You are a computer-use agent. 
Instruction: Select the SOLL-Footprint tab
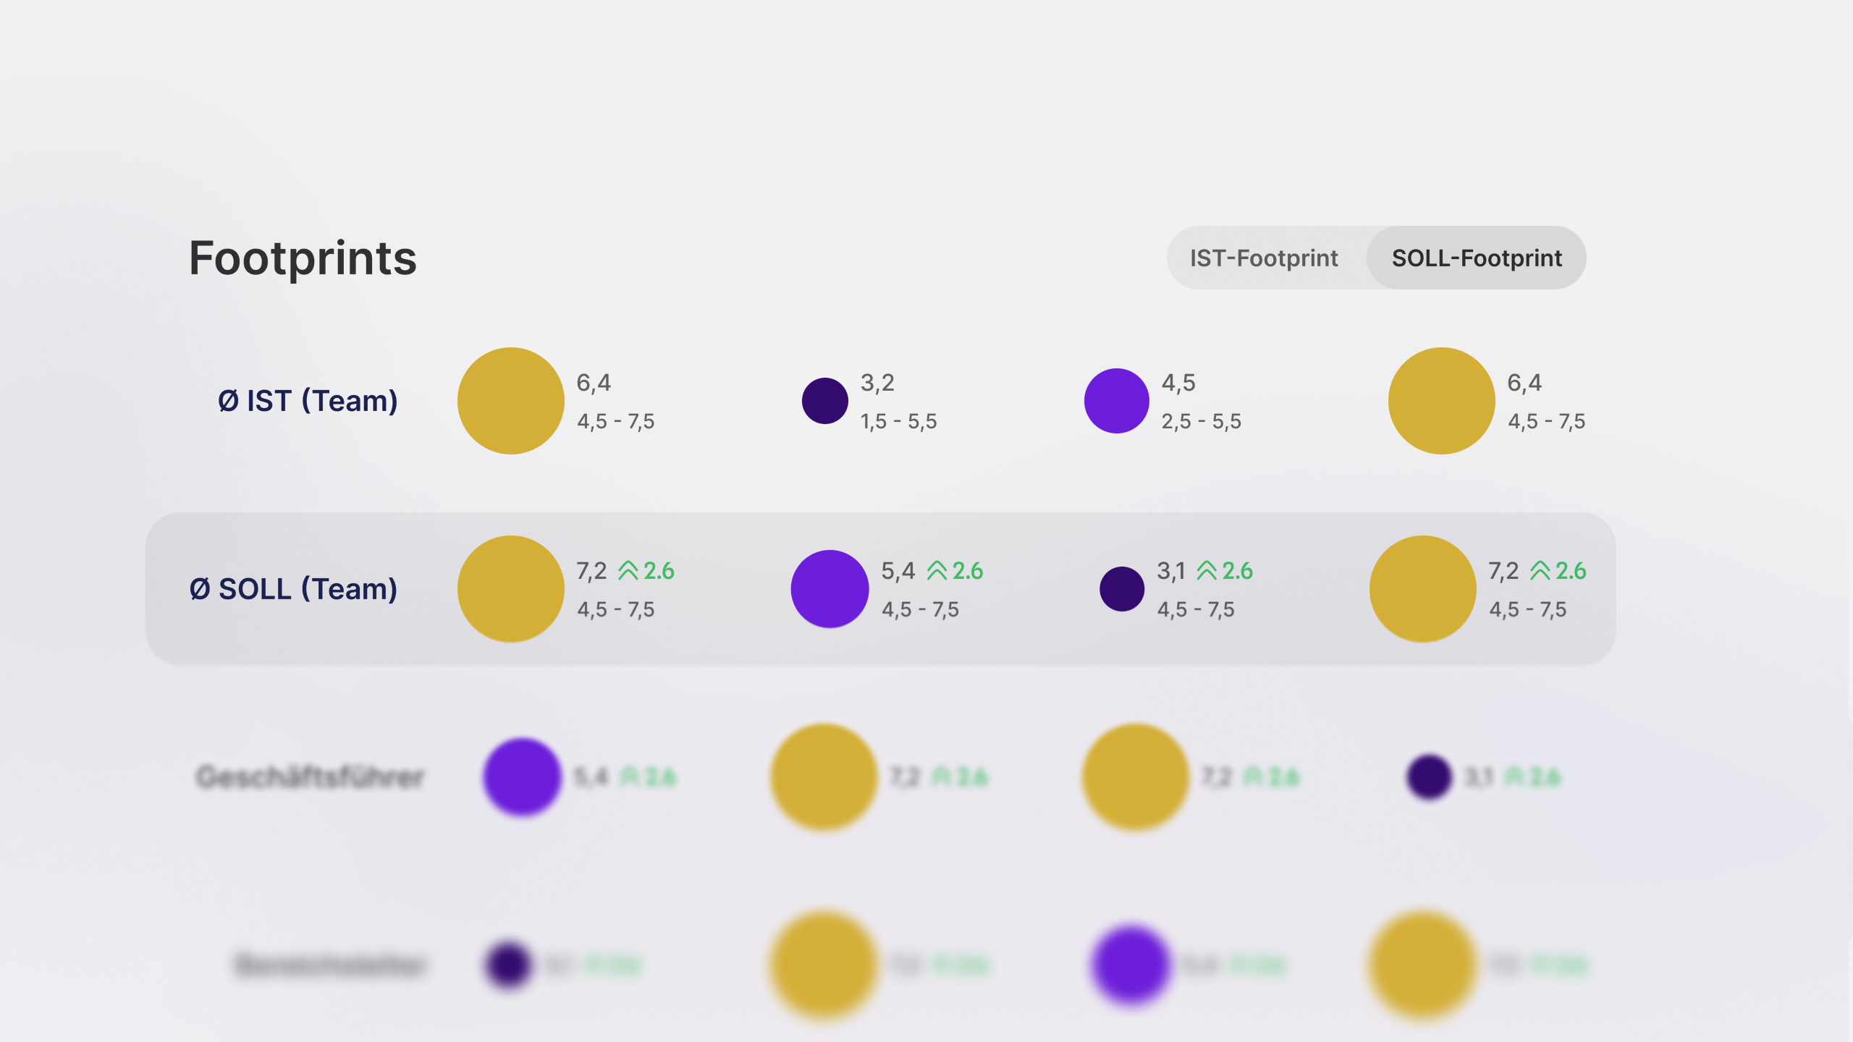pos(1477,258)
